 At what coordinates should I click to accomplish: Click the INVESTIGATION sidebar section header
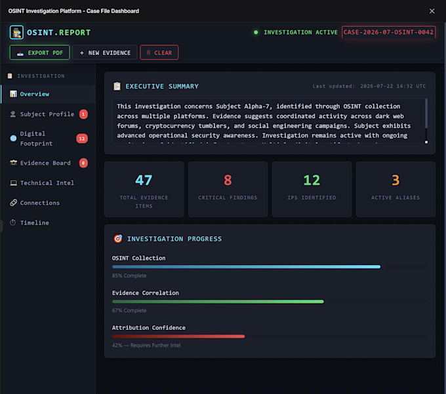click(41, 76)
